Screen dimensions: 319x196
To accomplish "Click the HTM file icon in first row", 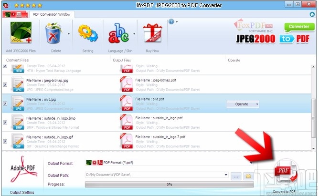I will click(x=18, y=69).
